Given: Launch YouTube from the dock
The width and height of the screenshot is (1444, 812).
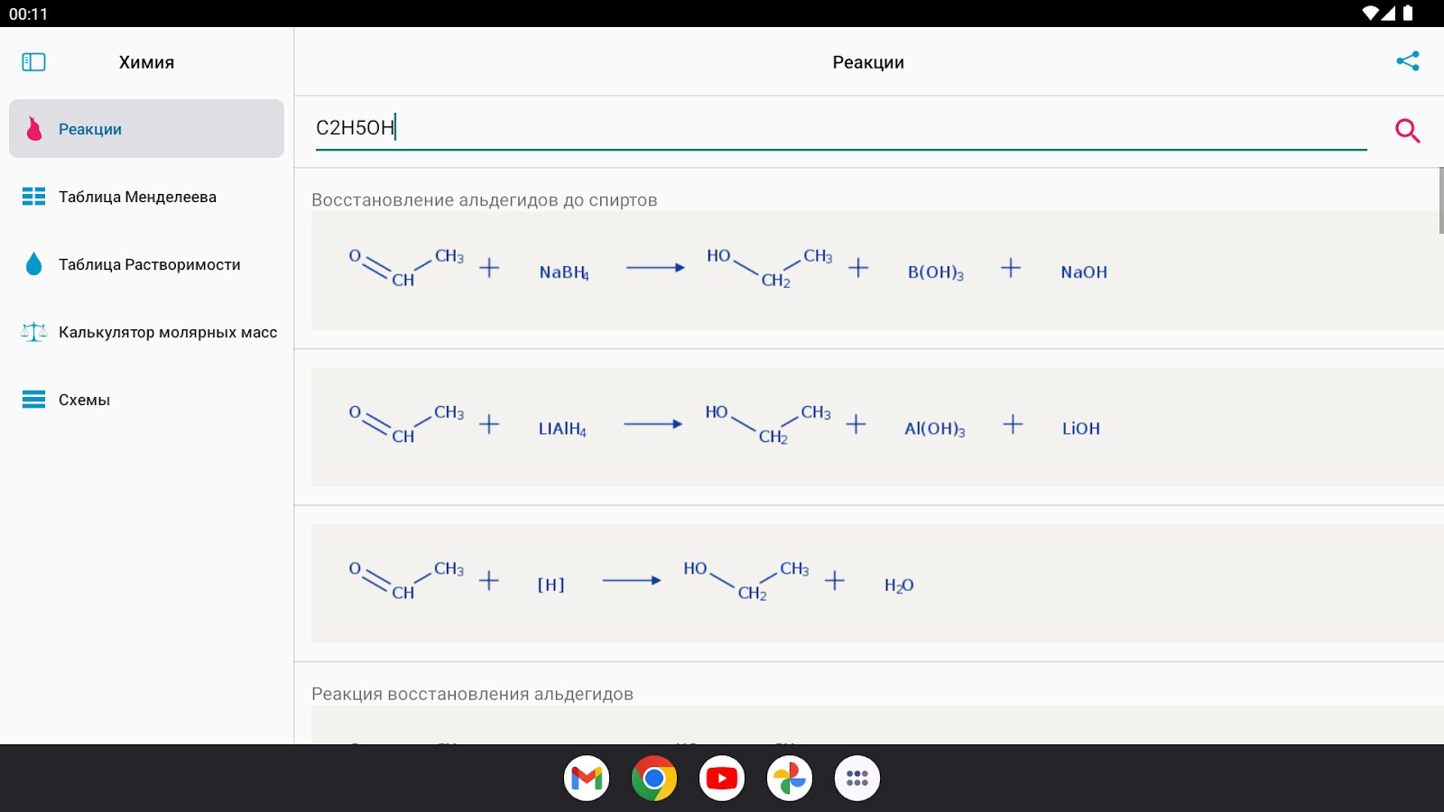Looking at the screenshot, I should click(x=722, y=779).
